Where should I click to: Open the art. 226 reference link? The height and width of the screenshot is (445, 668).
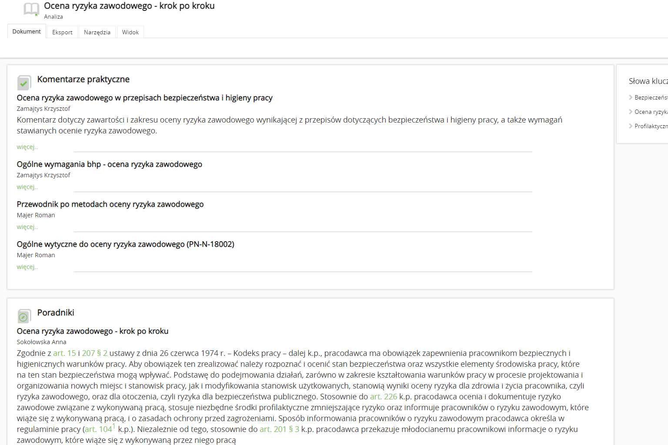[383, 397]
